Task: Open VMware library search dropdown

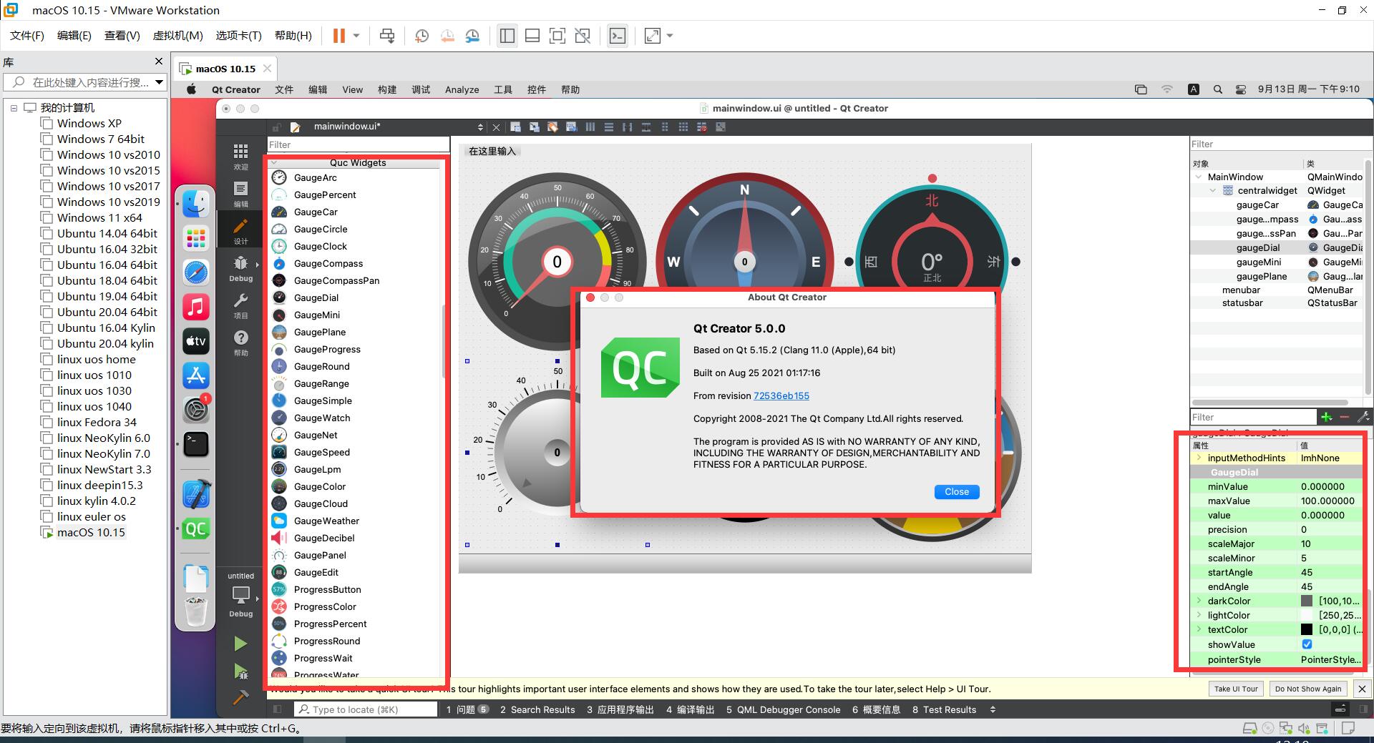Action: [159, 82]
